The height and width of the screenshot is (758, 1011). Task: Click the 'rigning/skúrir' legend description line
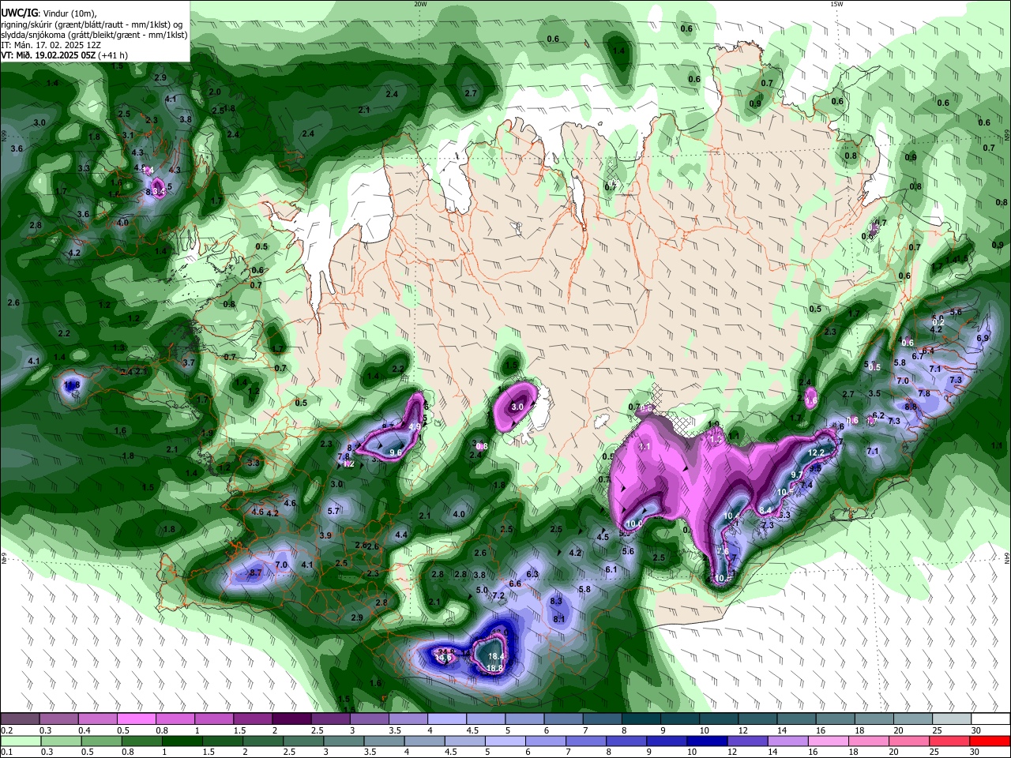point(93,24)
